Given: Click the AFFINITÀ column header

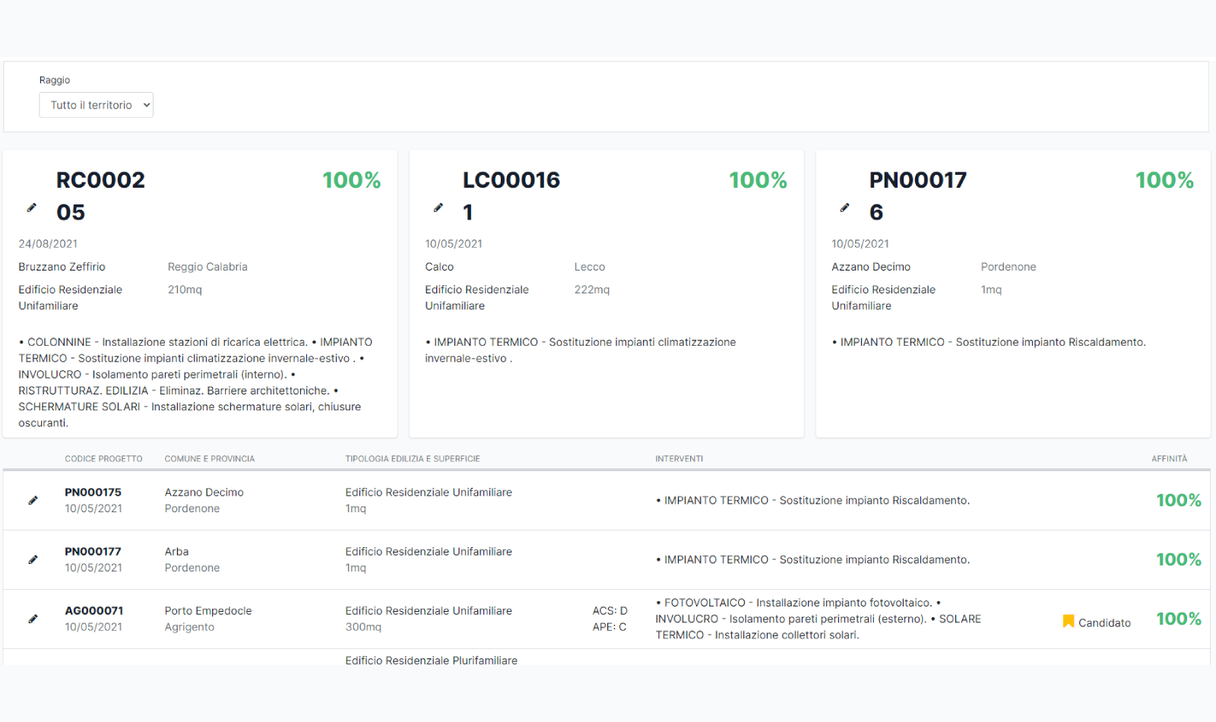Looking at the screenshot, I should coord(1169,459).
